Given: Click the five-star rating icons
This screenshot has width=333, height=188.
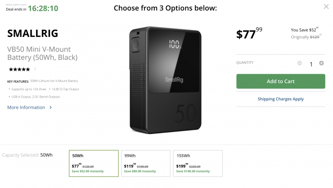Looking at the screenshot, I should [x=19, y=69].
